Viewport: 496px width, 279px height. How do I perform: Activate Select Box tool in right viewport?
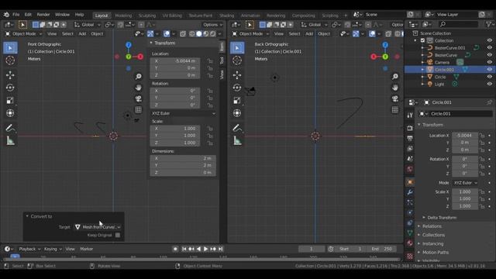click(237, 48)
